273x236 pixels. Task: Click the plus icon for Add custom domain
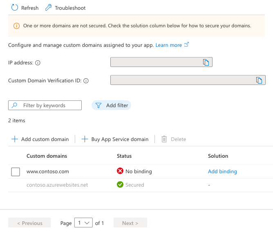pos(15,139)
